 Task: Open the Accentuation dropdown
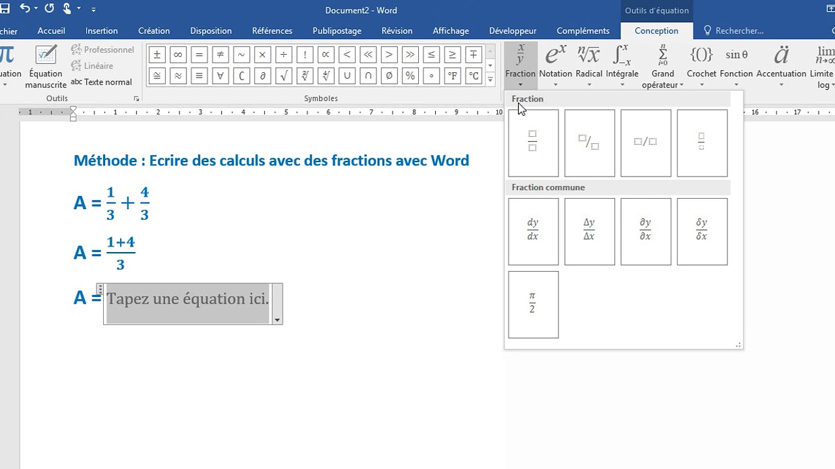[782, 66]
